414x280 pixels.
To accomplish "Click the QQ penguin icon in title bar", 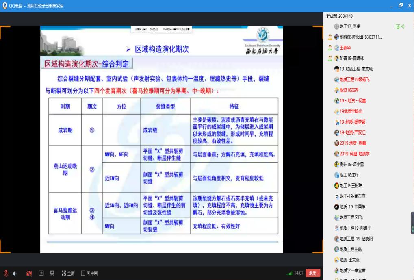I will tap(4, 6).
